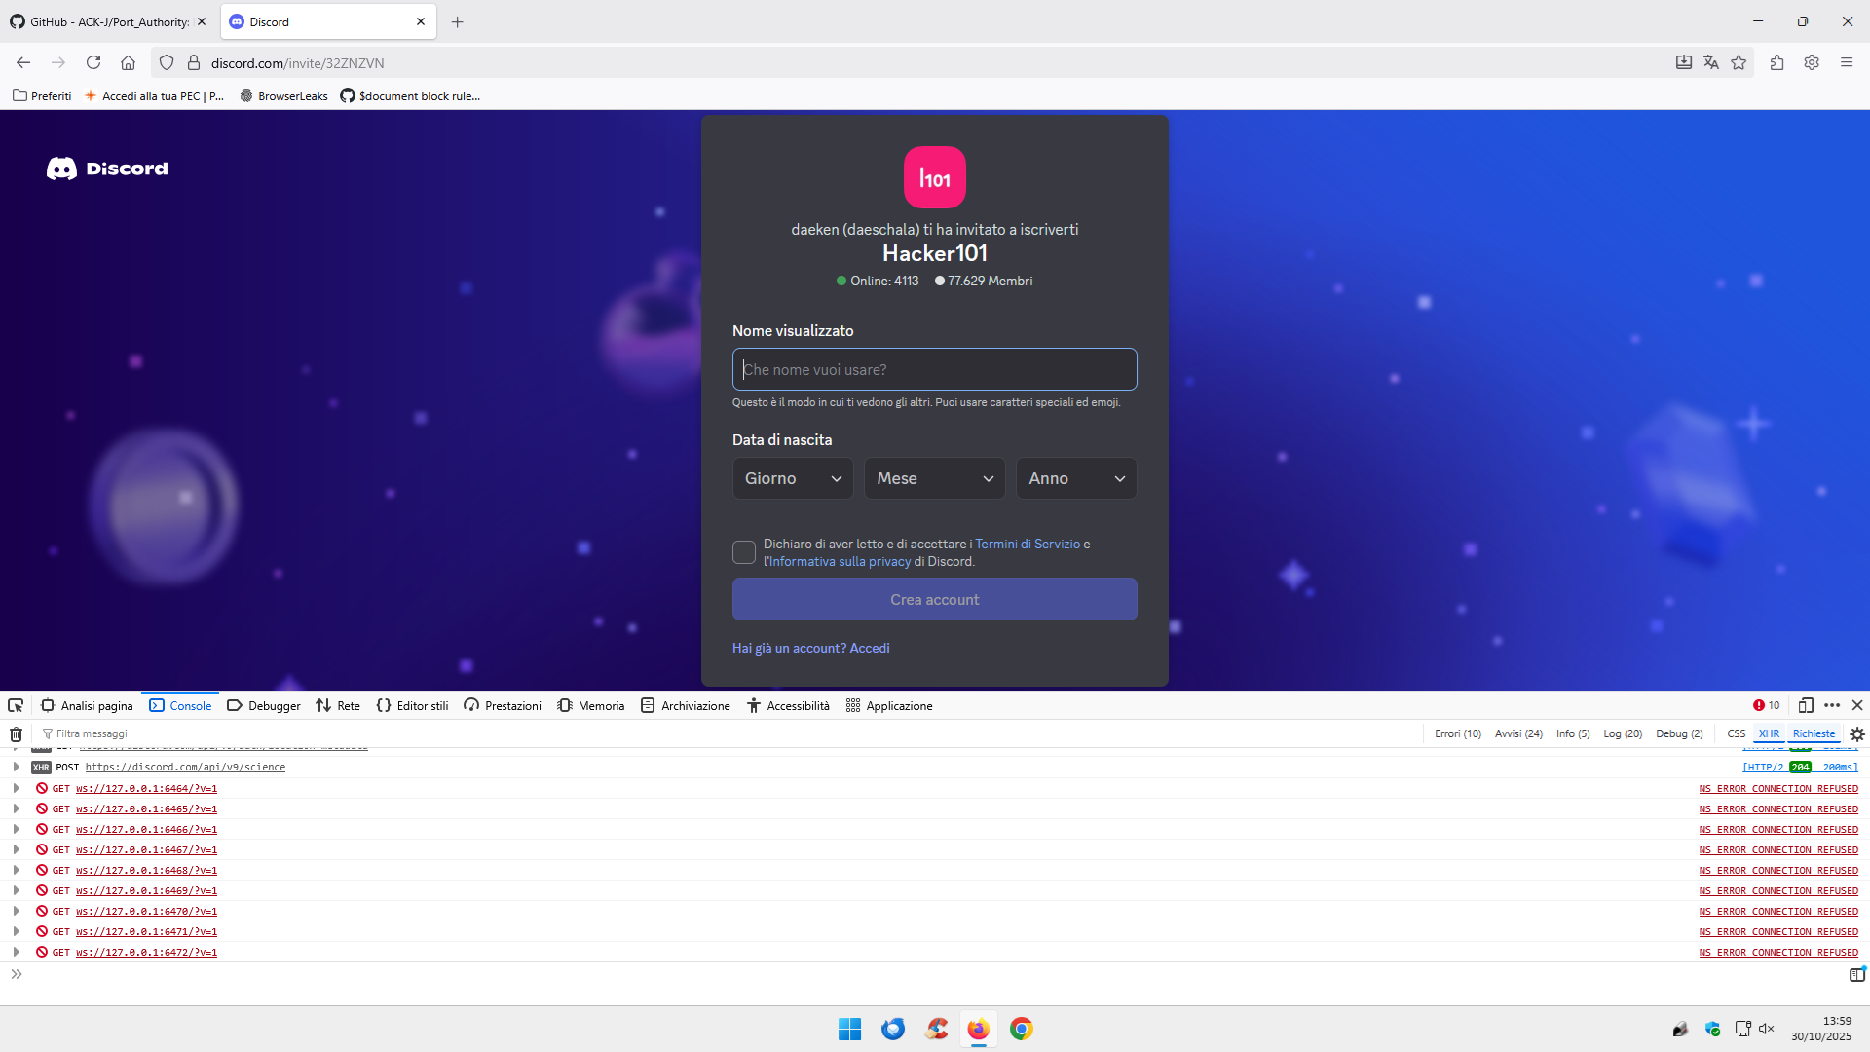Expand the ws://127.0.0.1:6464 error row

click(16, 788)
